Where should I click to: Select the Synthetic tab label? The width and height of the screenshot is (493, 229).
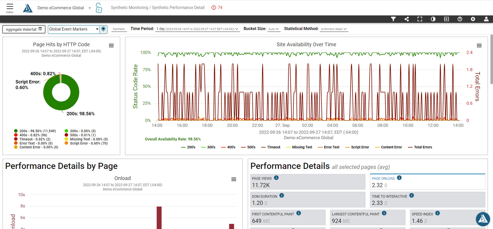click(x=119, y=29)
